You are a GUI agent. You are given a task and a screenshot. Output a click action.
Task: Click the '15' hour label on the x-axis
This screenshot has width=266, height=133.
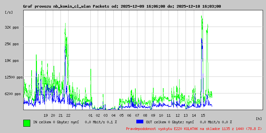[203, 115]
